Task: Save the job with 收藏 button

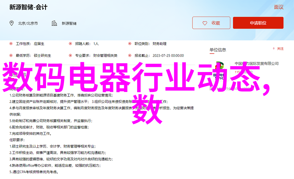Action: pos(211,23)
